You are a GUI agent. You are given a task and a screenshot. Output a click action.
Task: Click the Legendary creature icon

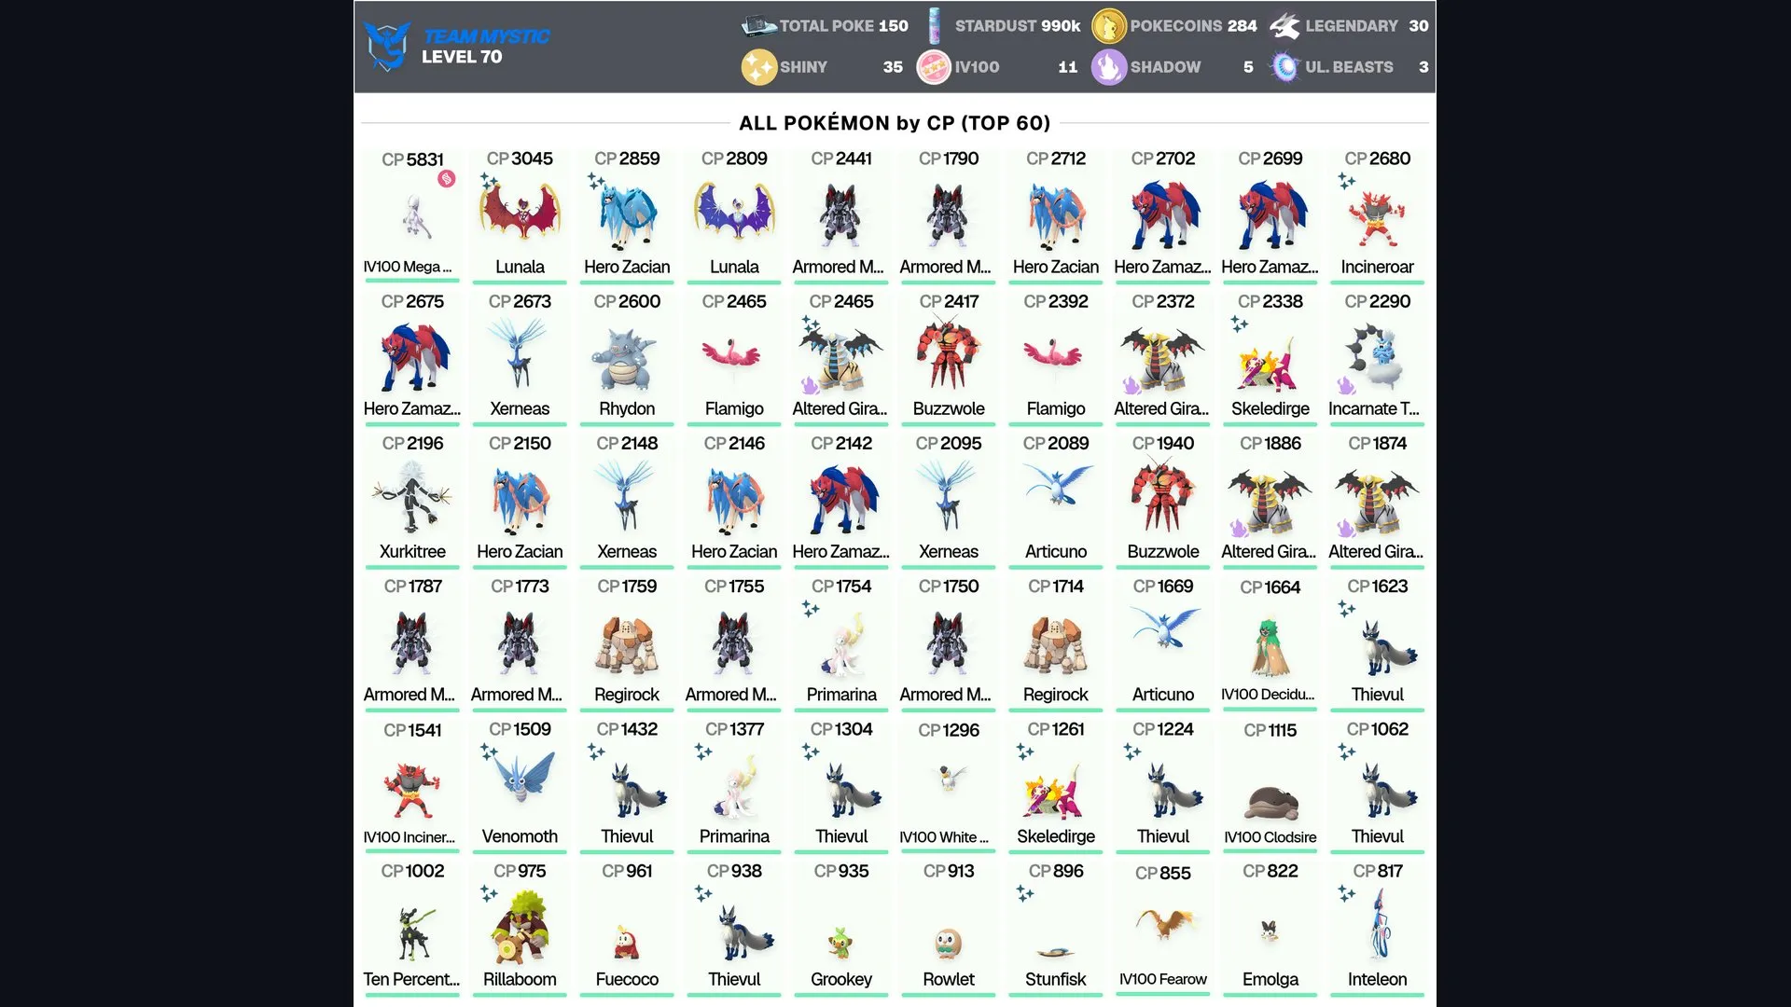pos(1284,26)
